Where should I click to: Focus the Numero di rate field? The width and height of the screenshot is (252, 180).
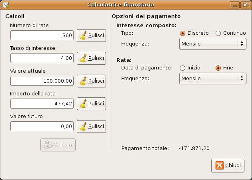click(42, 35)
